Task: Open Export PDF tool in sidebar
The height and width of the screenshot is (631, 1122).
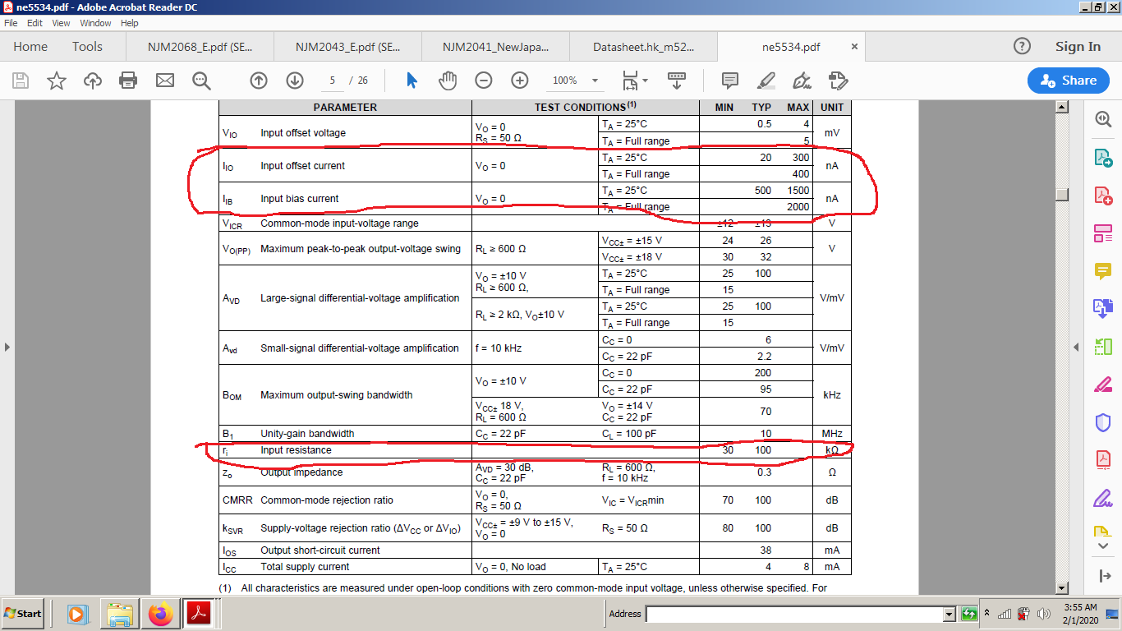Action: click(x=1103, y=158)
